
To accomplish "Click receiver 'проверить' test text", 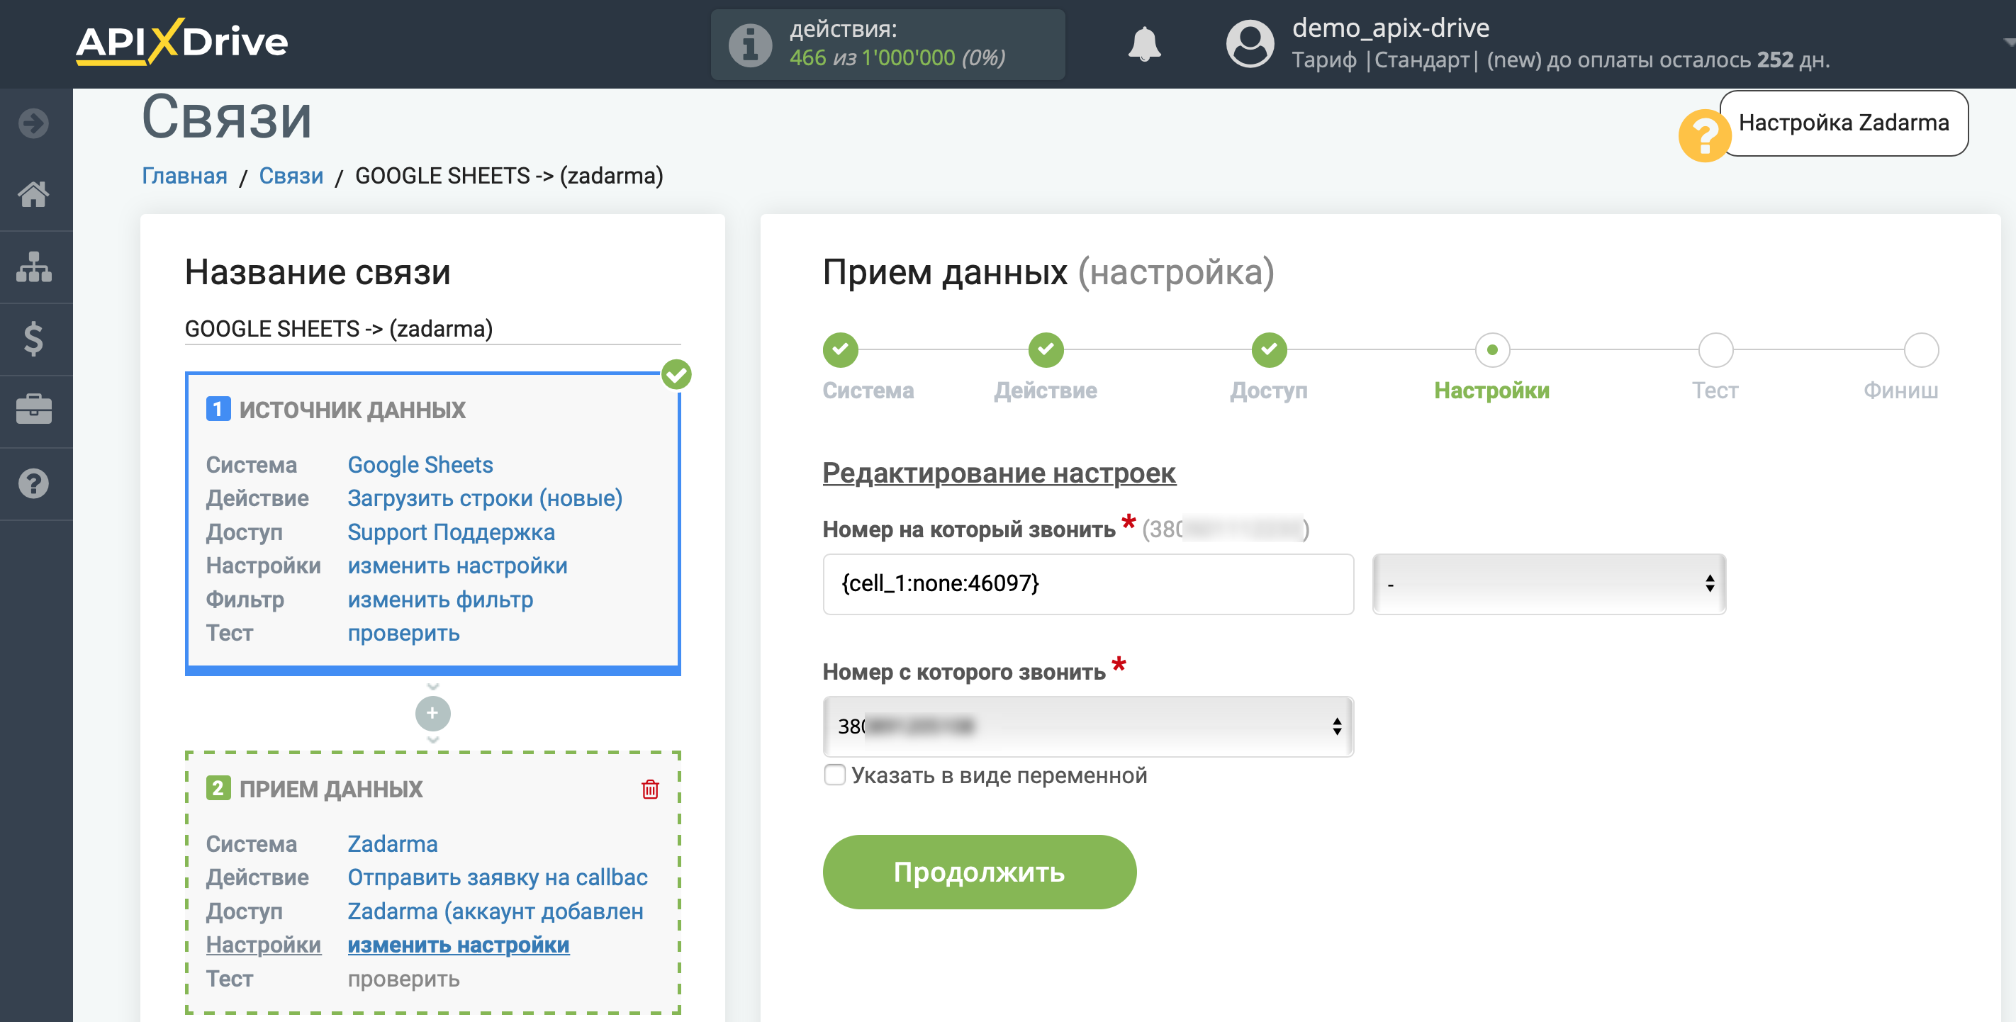I will coord(404,978).
